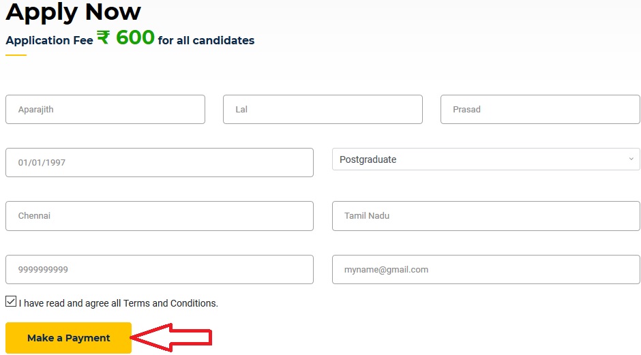Click the city field showing Chennai
Image resolution: width=641 pixels, height=355 pixels.
coord(160,216)
